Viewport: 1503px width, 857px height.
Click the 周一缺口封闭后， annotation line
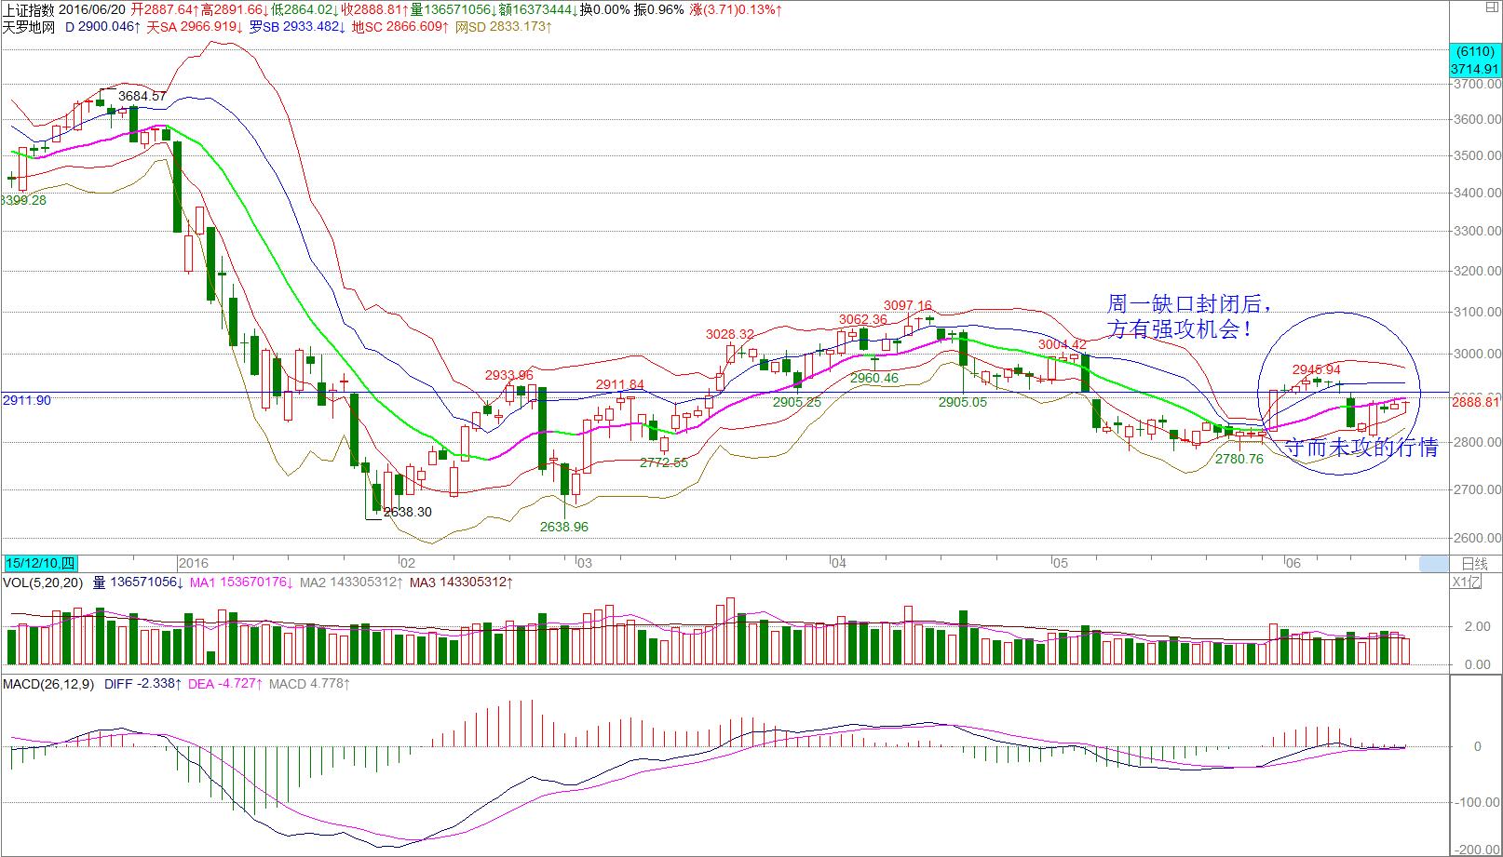coord(1189,304)
